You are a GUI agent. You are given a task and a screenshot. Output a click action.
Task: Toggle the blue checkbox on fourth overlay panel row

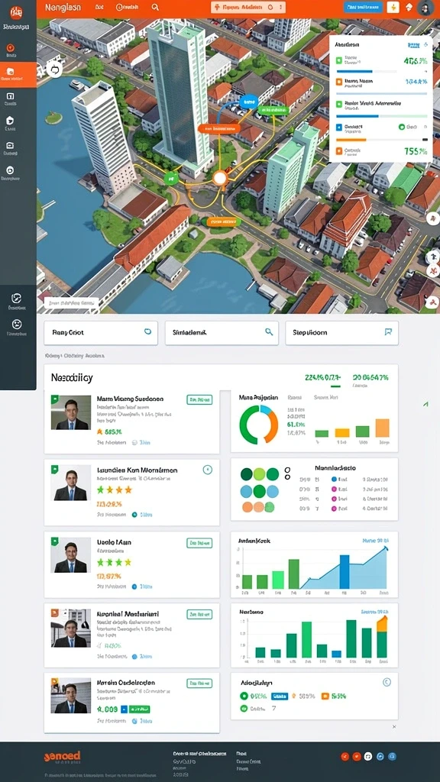coord(338,128)
